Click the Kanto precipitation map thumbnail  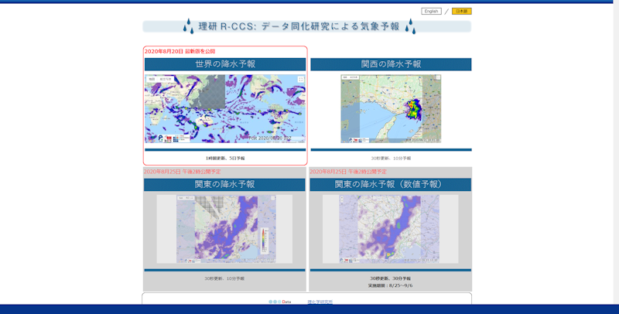(224, 229)
